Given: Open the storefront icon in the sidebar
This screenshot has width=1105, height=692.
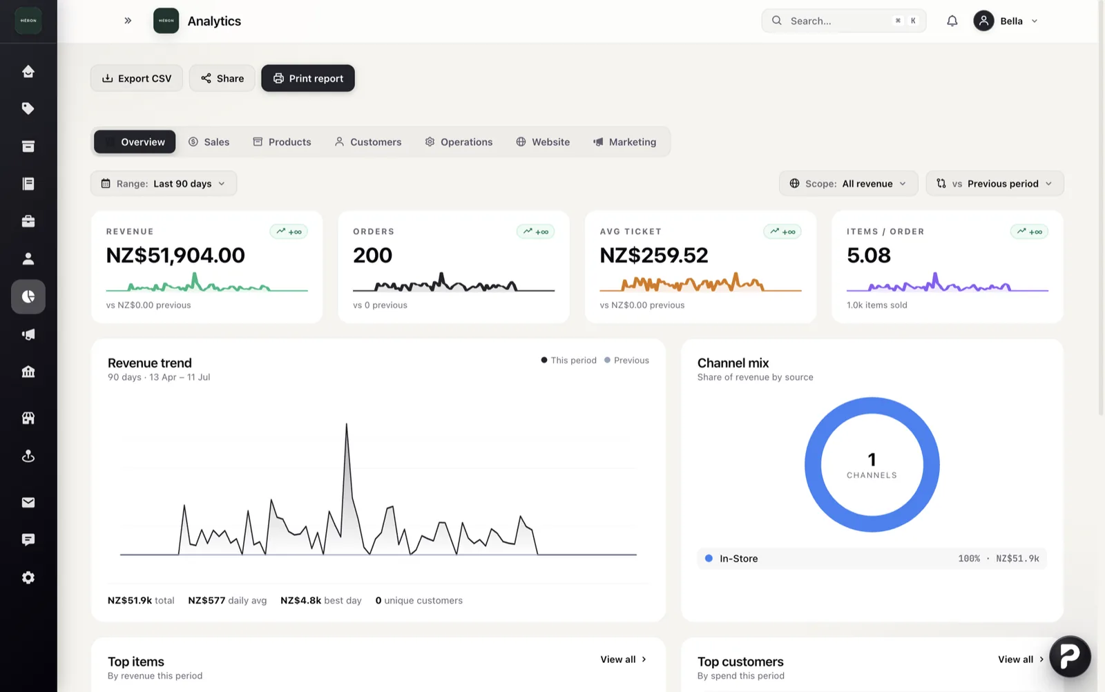Looking at the screenshot, I should tap(28, 418).
